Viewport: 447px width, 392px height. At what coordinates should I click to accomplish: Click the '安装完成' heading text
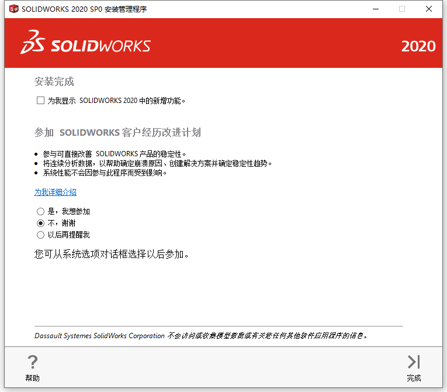(x=54, y=82)
